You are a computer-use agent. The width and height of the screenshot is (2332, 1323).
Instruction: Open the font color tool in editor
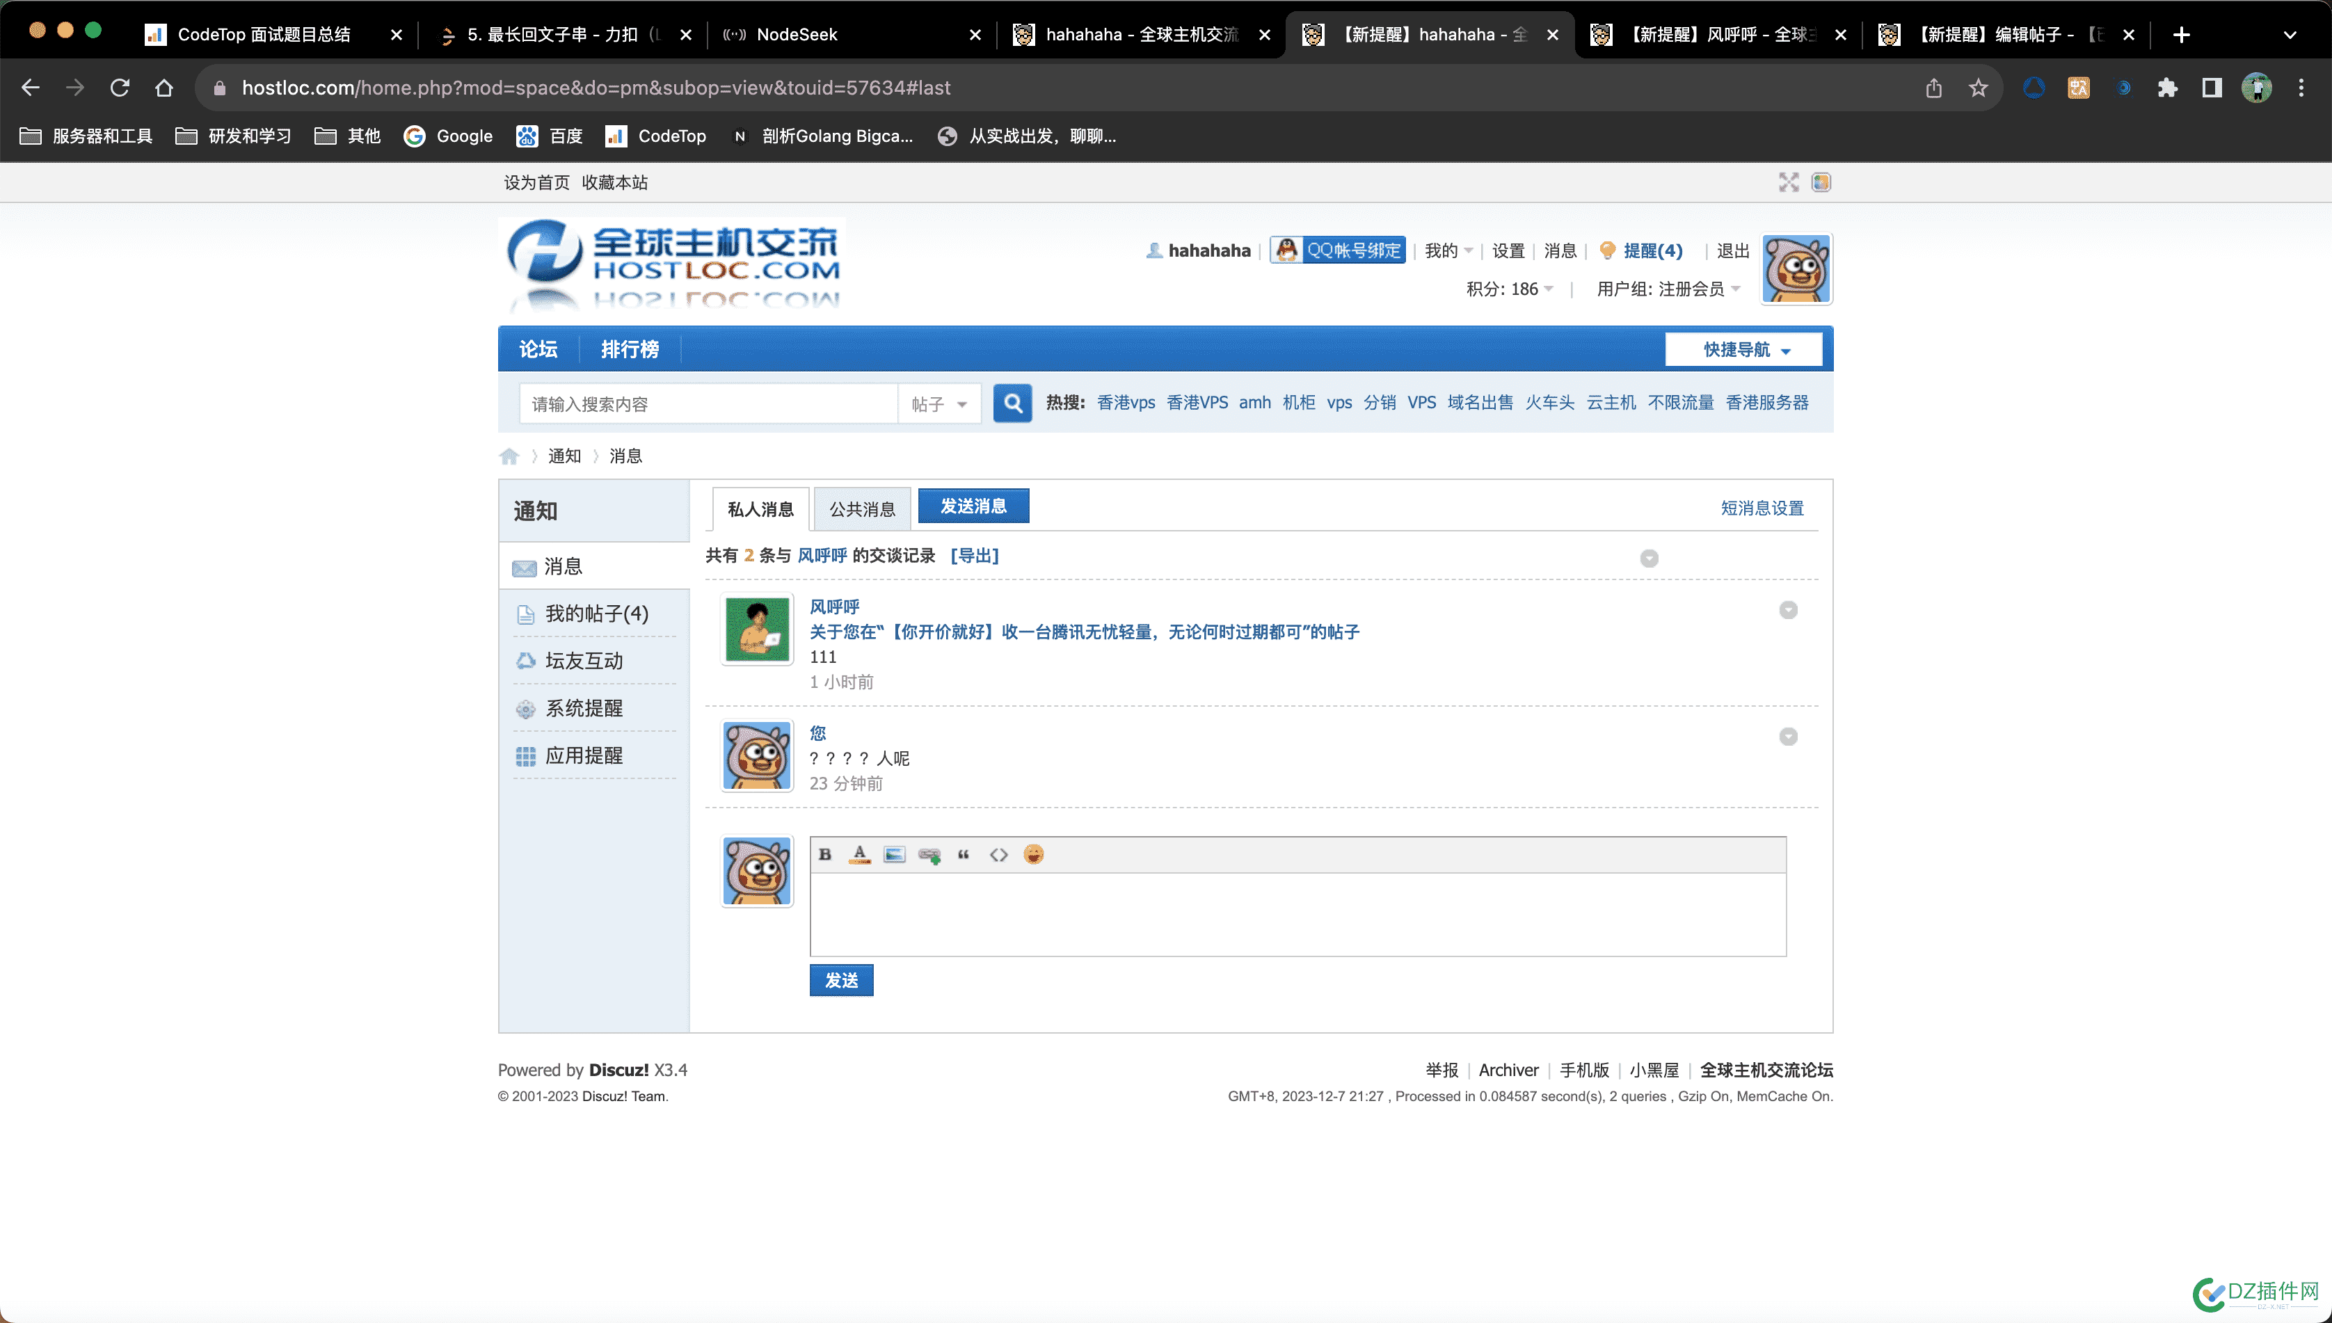[858, 854]
